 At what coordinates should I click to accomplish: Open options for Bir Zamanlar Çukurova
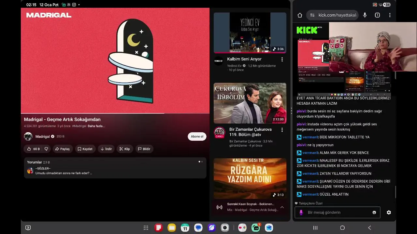pos(282,130)
